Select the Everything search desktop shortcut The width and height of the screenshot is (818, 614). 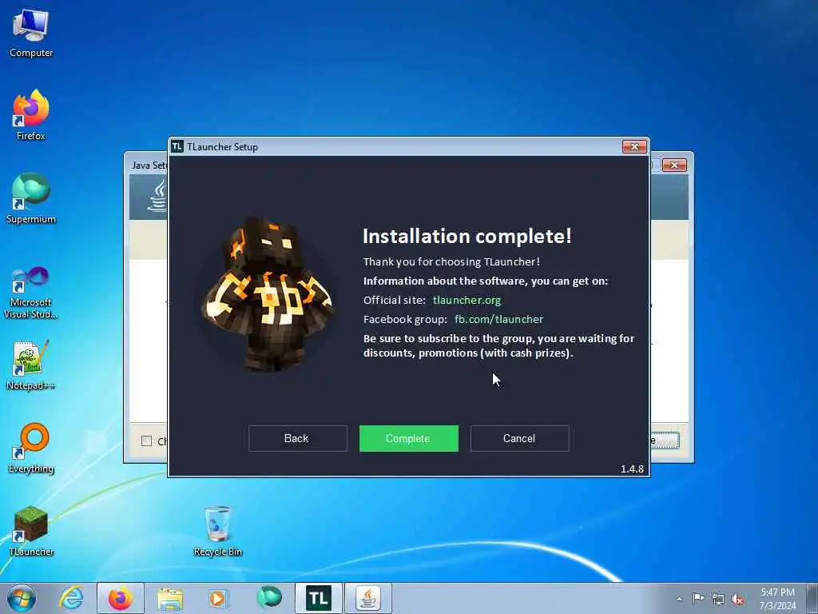pyautogui.click(x=31, y=448)
